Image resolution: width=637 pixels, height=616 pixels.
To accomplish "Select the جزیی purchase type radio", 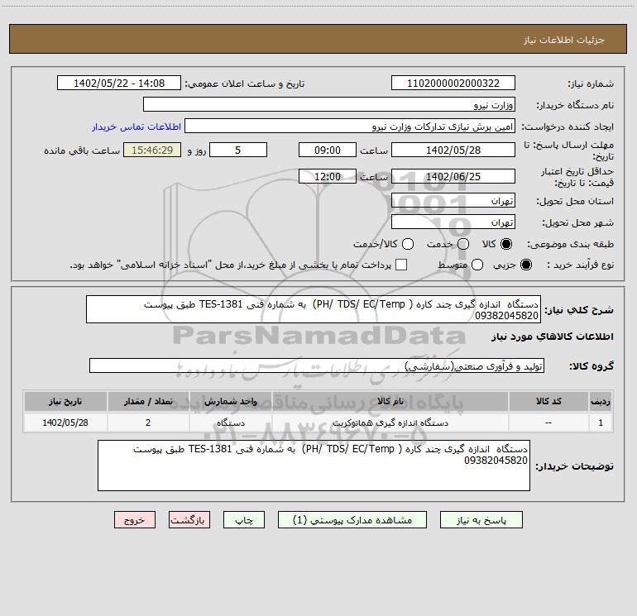I will [525, 265].
